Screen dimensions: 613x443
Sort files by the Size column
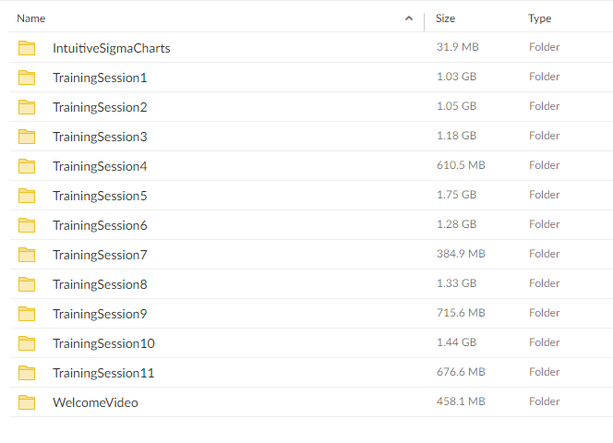point(445,18)
